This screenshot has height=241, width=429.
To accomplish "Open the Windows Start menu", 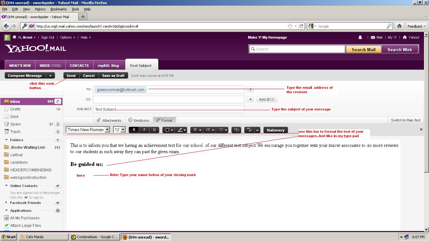I will pyautogui.click(x=8, y=237).
